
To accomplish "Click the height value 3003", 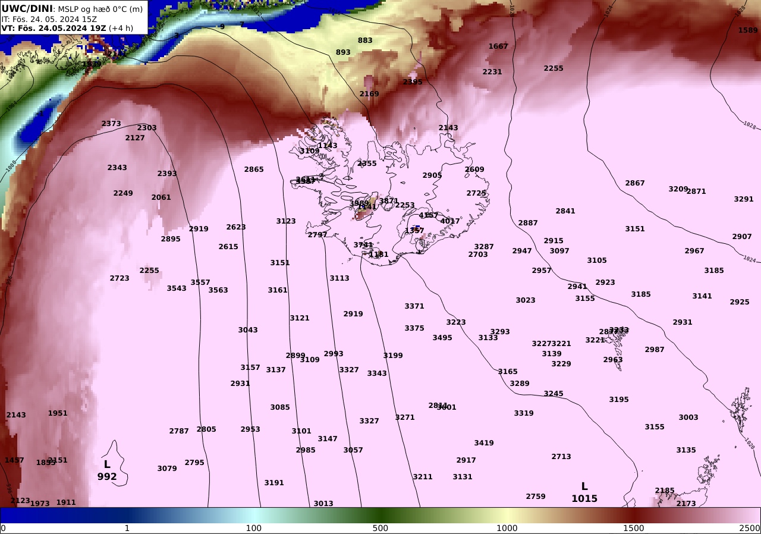I will 688,417.
